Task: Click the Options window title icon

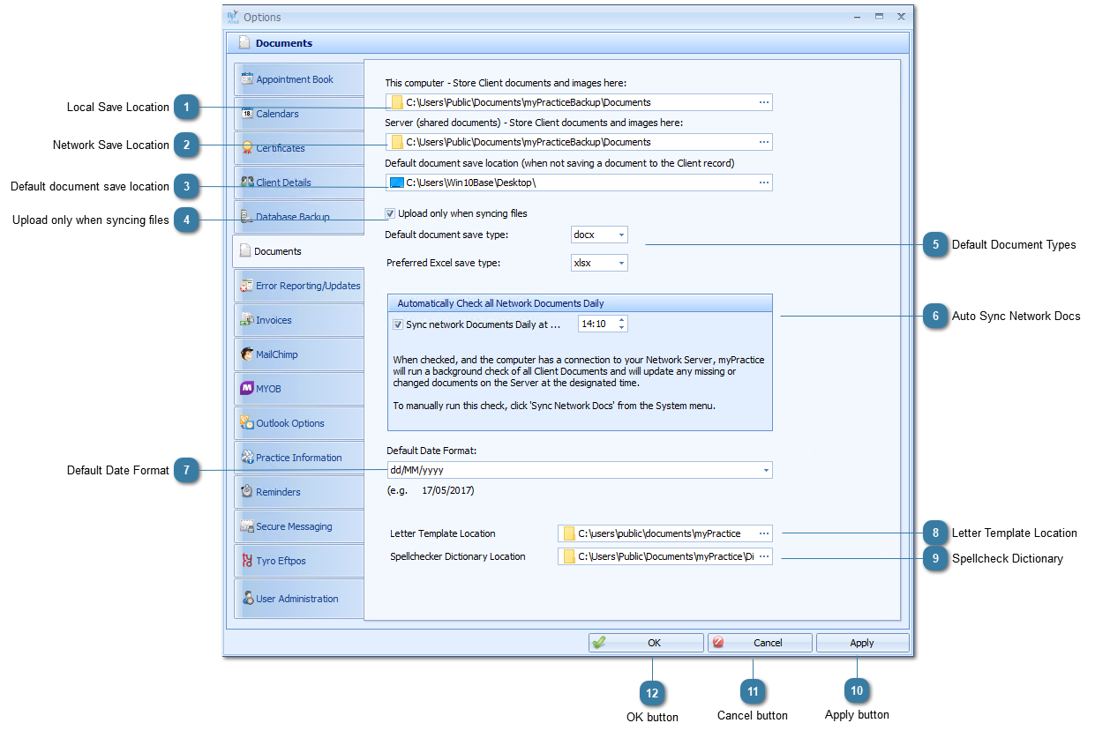Action: (233, 16)
